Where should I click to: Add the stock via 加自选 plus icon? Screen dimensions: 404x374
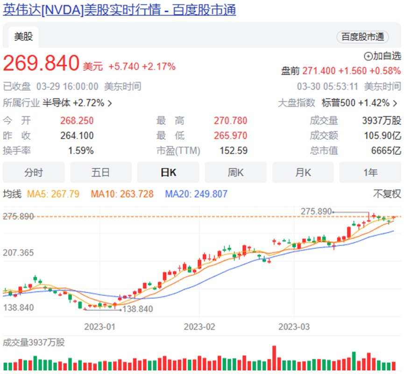[x=368, y=56]
